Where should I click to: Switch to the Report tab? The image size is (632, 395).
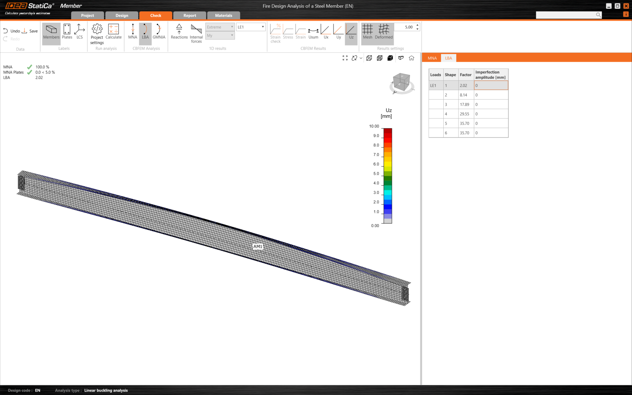coord(190,15)
